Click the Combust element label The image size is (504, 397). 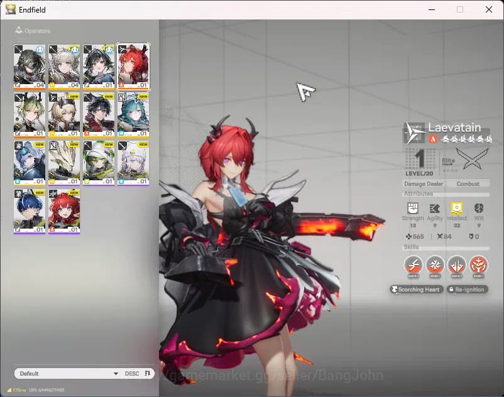(469, 184)
